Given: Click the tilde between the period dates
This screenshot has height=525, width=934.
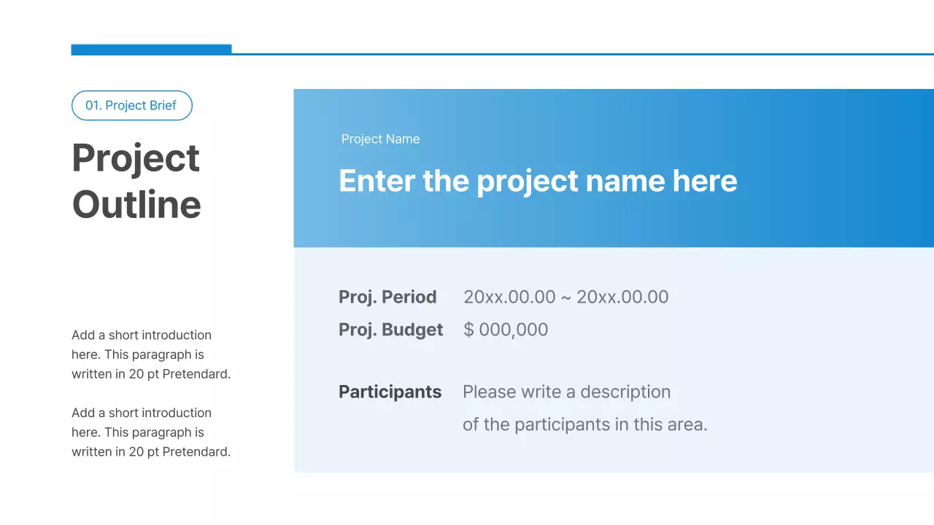Looking at the screenshot, I should 566,297.
